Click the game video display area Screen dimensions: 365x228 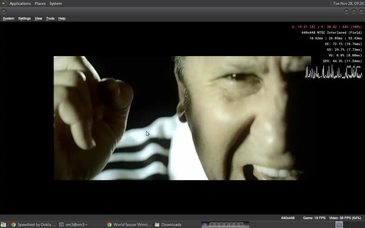(182, 118)
